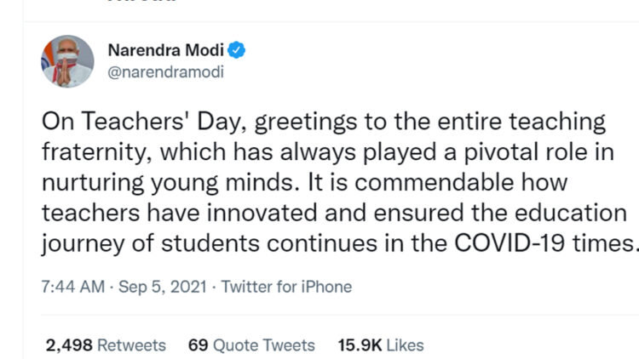Viewport: 639px width, 359px height.
Task: Click the word COVID-19 in the tweet
Action: point(509,243)
